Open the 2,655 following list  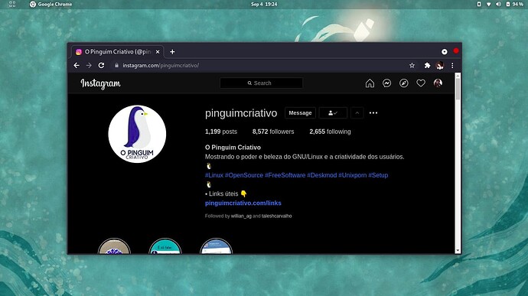tap(330, 132)
